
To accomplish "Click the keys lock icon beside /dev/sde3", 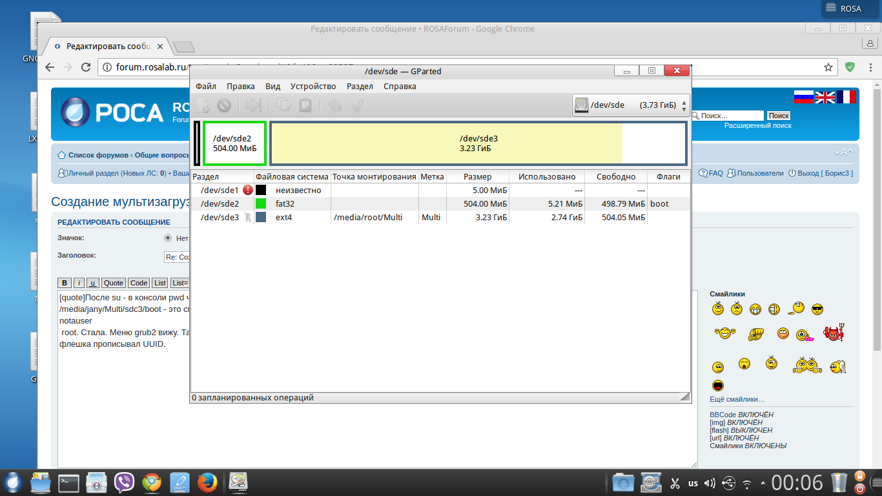I will [248, 218].
